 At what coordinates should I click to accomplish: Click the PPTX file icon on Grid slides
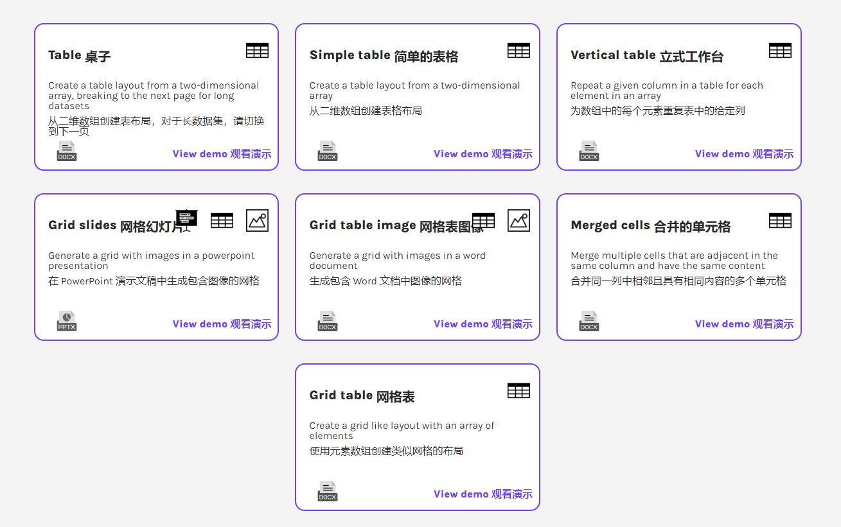tap(67, 321)
